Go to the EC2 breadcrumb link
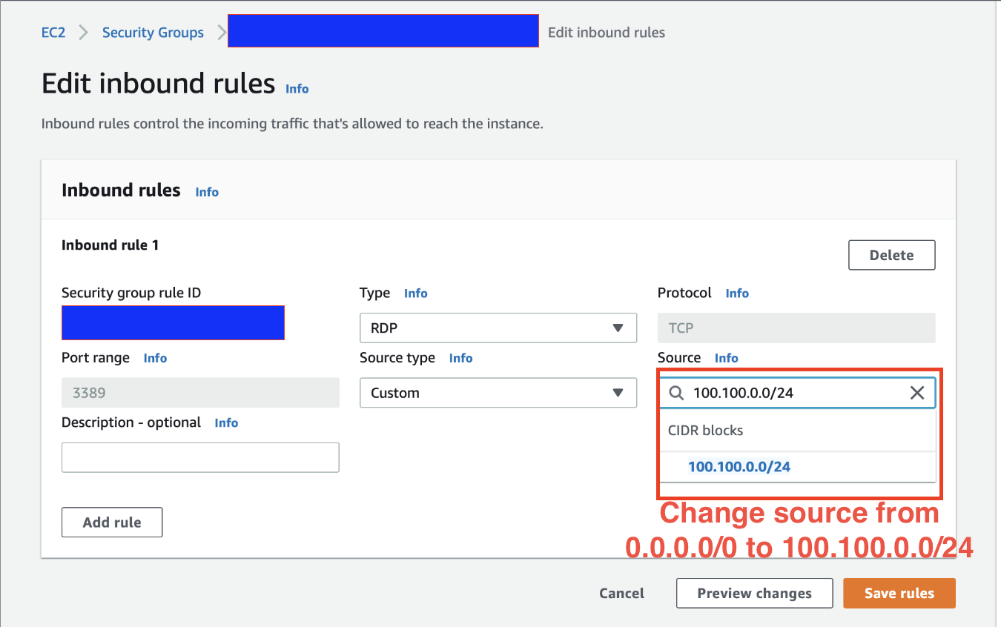The height and width of the screenshot is (627, 1001). click(x=53, y=33)
